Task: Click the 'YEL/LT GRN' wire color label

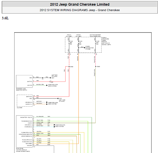Action: click(40, 120)
